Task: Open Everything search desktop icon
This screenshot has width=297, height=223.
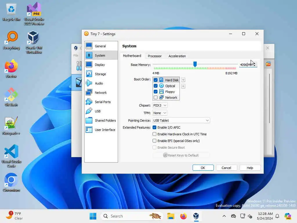Action: point(11,40)
